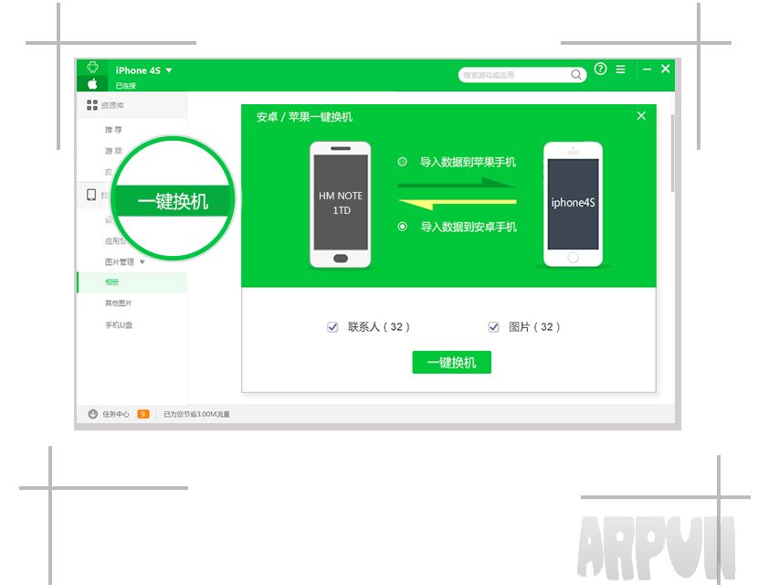Click the Android robot icon
This screenshot has width=758, height=585.
coord(92,68)
